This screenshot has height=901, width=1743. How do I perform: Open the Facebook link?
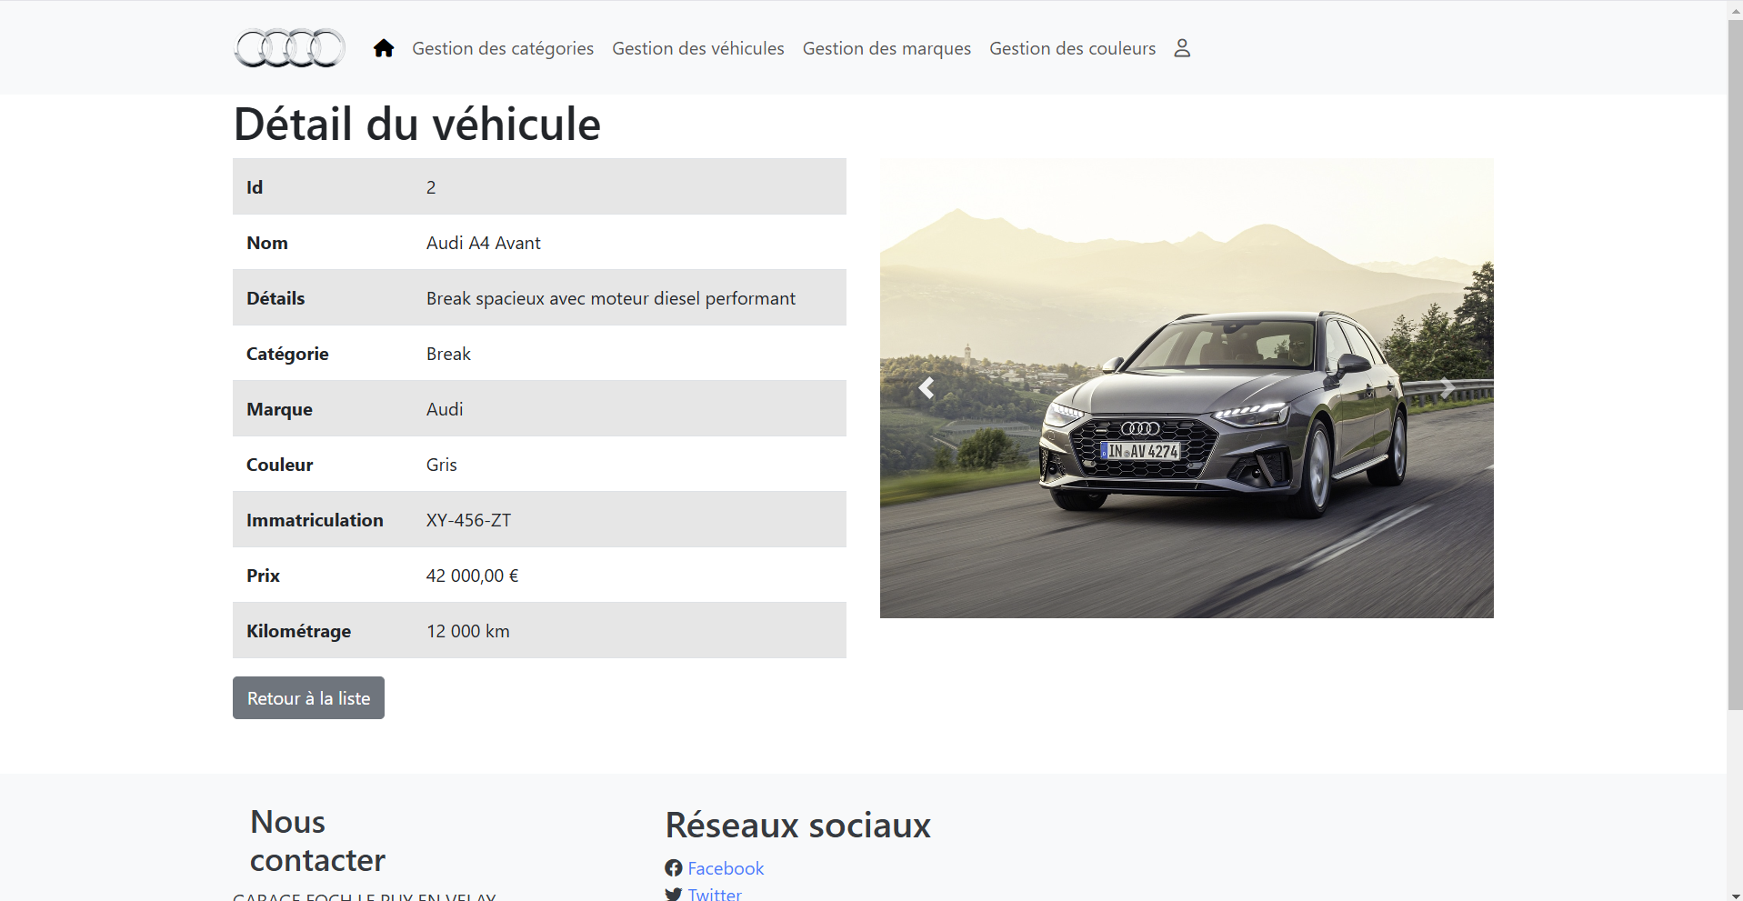[x=726, y=868]
